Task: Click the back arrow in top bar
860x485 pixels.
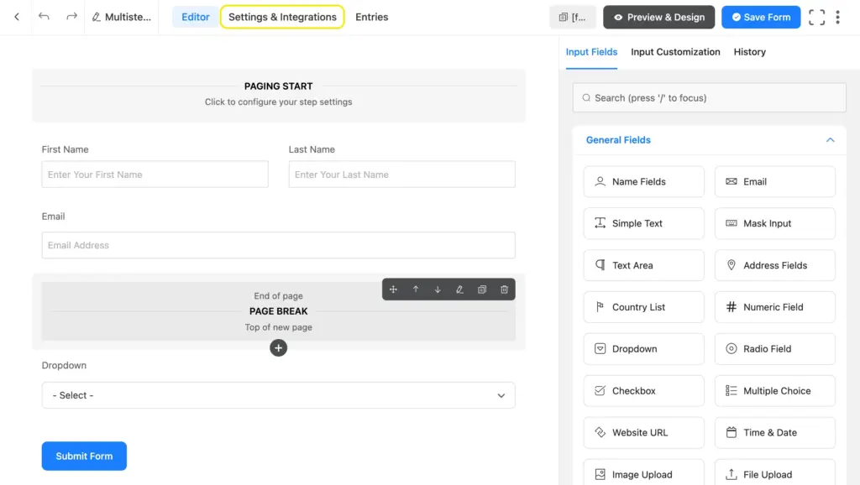Action: pyautogui.click(x=17, y=17)
